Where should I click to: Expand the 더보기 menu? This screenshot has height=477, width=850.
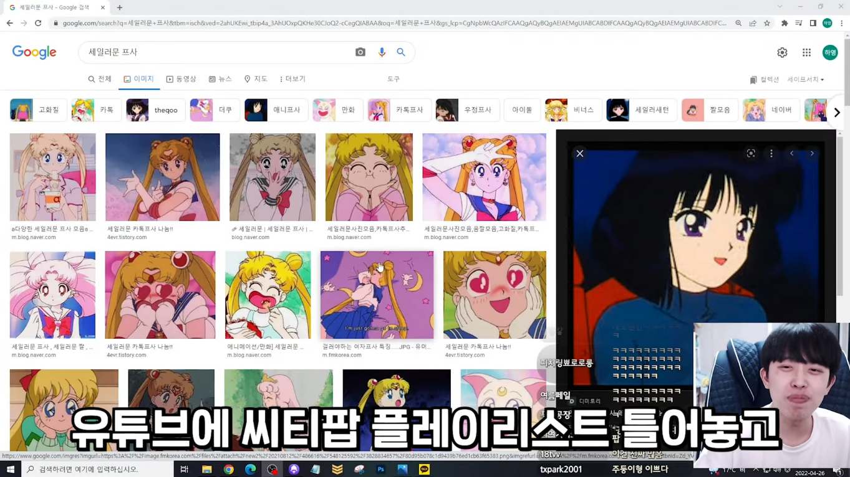[x=292, y=79]
